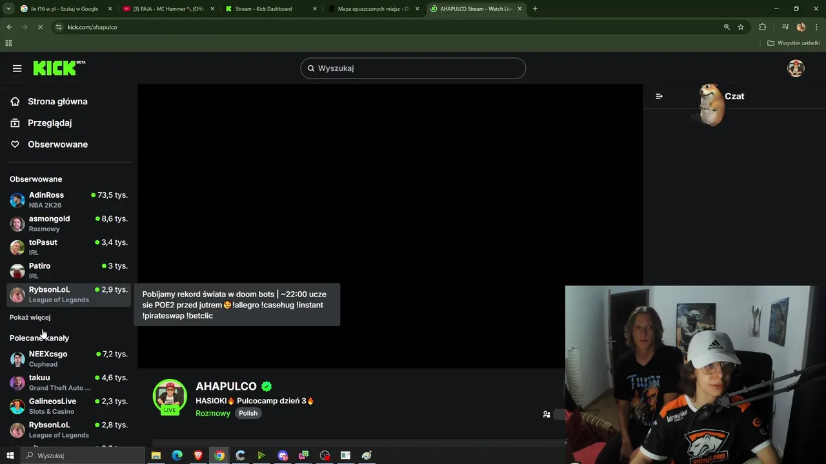This screenshot has height=464, width=826.
Task: Launch Microsoft Edge from the taskbar
Action: click(177, 456)
